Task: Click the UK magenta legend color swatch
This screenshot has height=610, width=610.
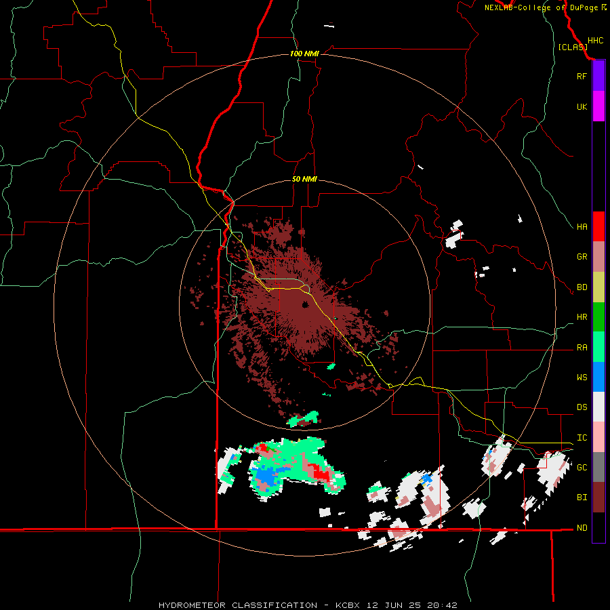Action: click(598, 106)
